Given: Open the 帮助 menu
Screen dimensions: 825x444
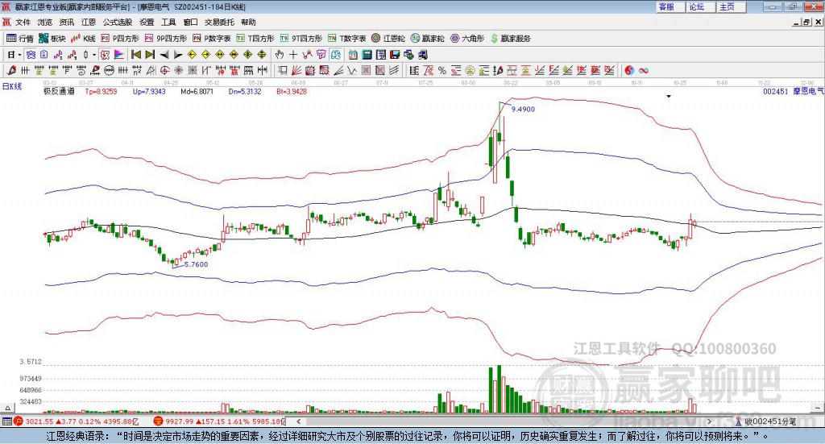Looking at the screenshot, I should tap(248, 22).
